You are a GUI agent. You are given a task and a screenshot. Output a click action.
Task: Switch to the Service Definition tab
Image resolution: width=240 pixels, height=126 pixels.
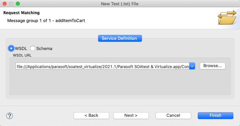point(120,38)
